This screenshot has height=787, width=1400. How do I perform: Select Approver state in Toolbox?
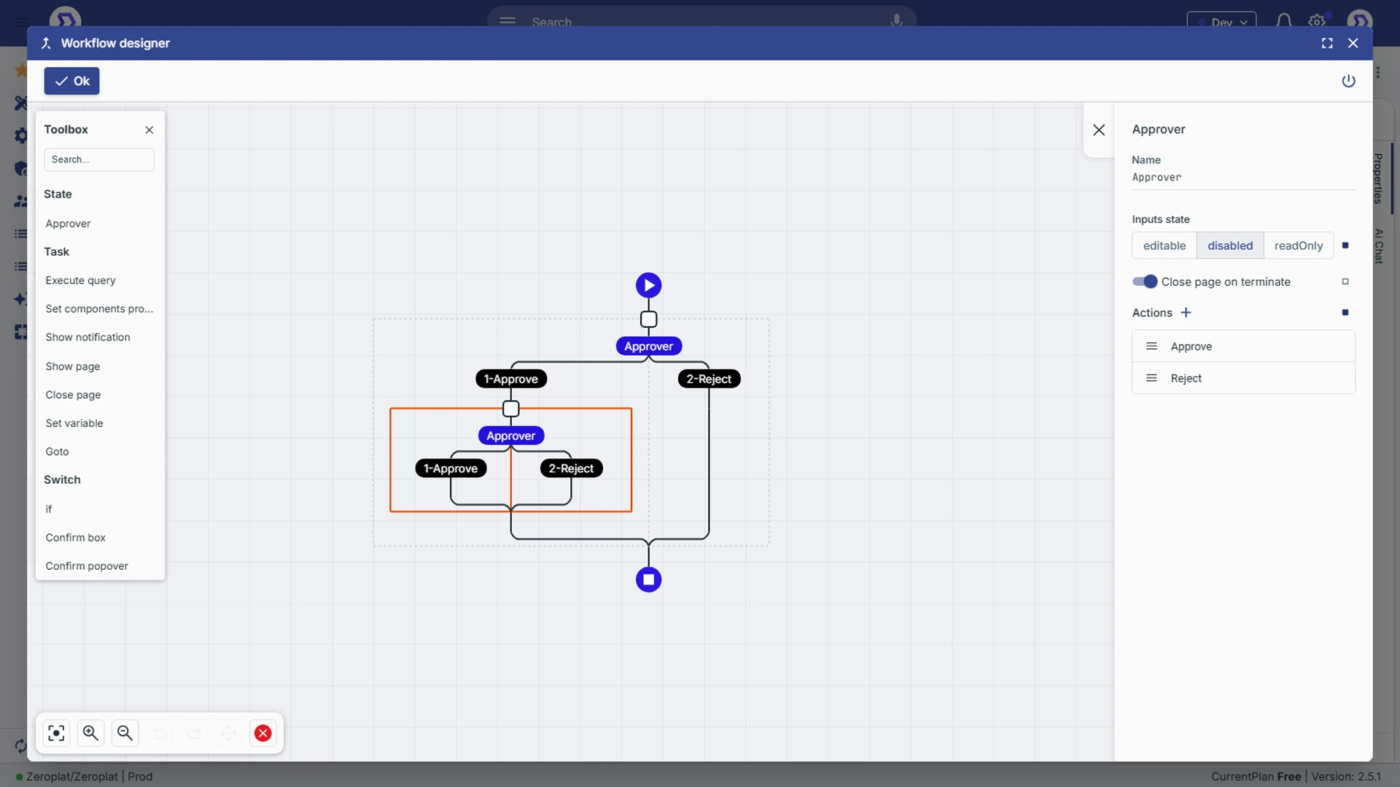pyautogui.click(x=68, y=224)
